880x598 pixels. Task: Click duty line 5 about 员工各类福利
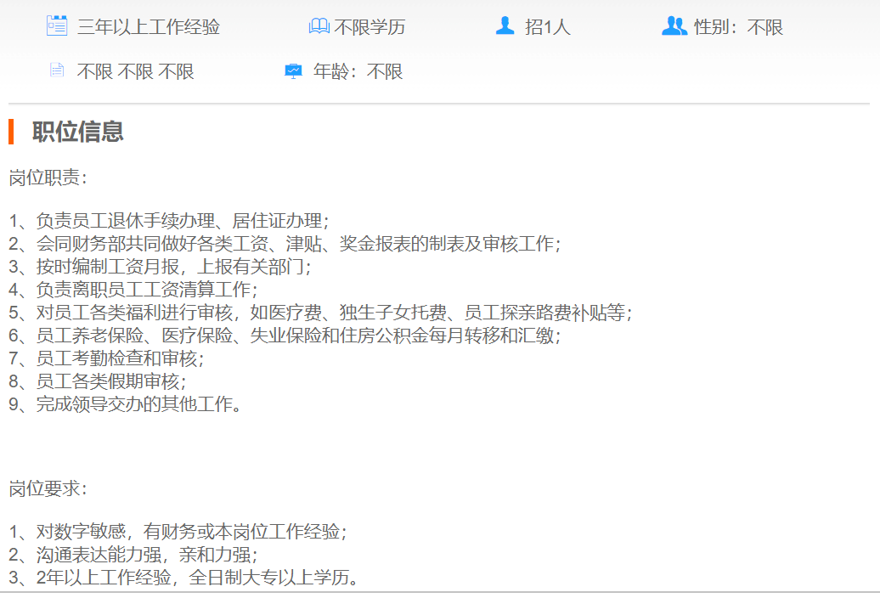(321, 313)
